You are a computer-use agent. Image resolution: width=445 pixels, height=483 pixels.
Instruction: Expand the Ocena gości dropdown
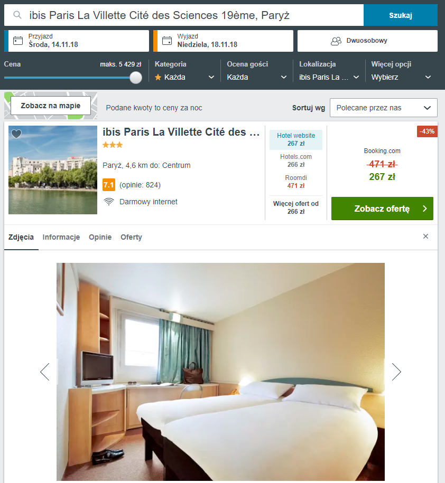click(256, 77)
